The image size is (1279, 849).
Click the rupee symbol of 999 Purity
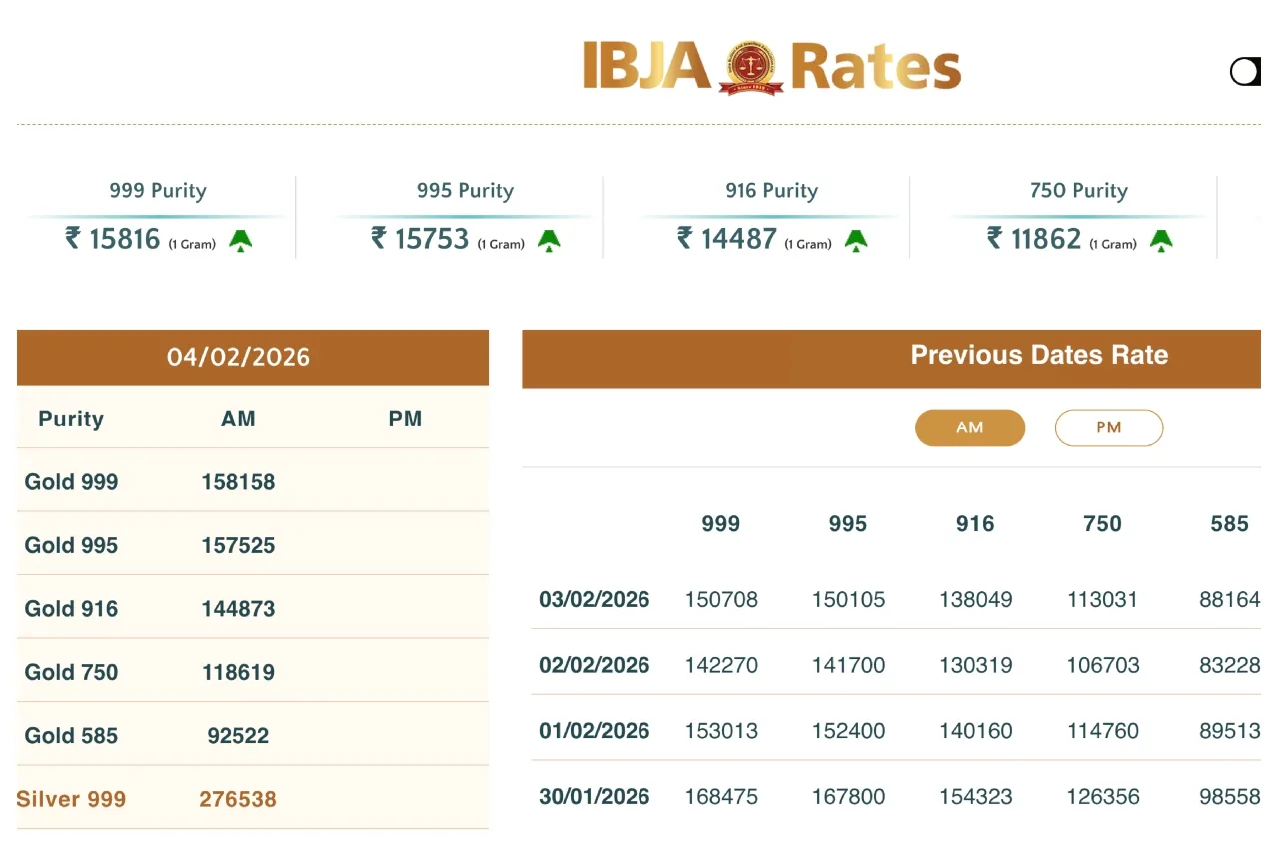[73, 238]
